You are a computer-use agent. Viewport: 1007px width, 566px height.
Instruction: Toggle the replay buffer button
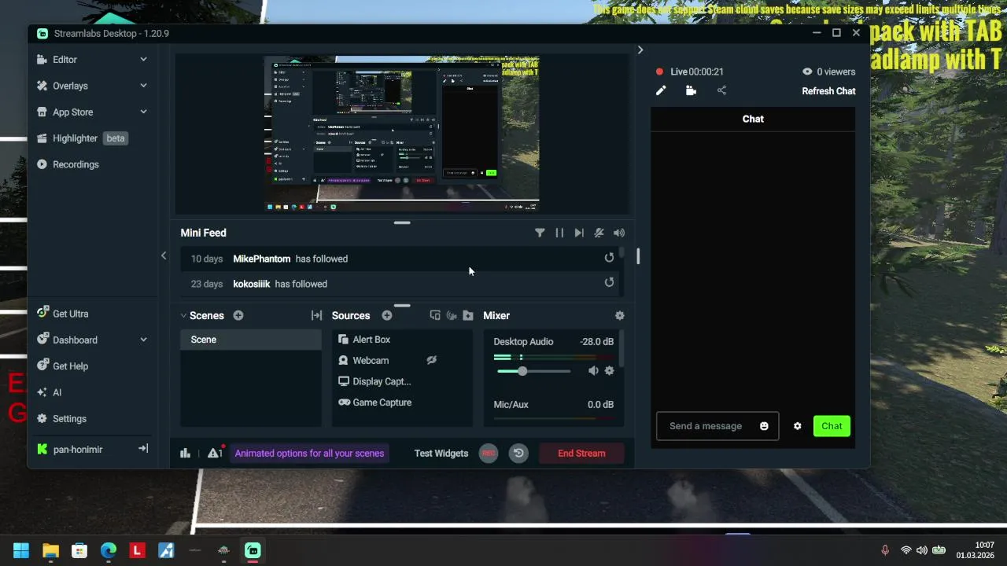(518, 454)
